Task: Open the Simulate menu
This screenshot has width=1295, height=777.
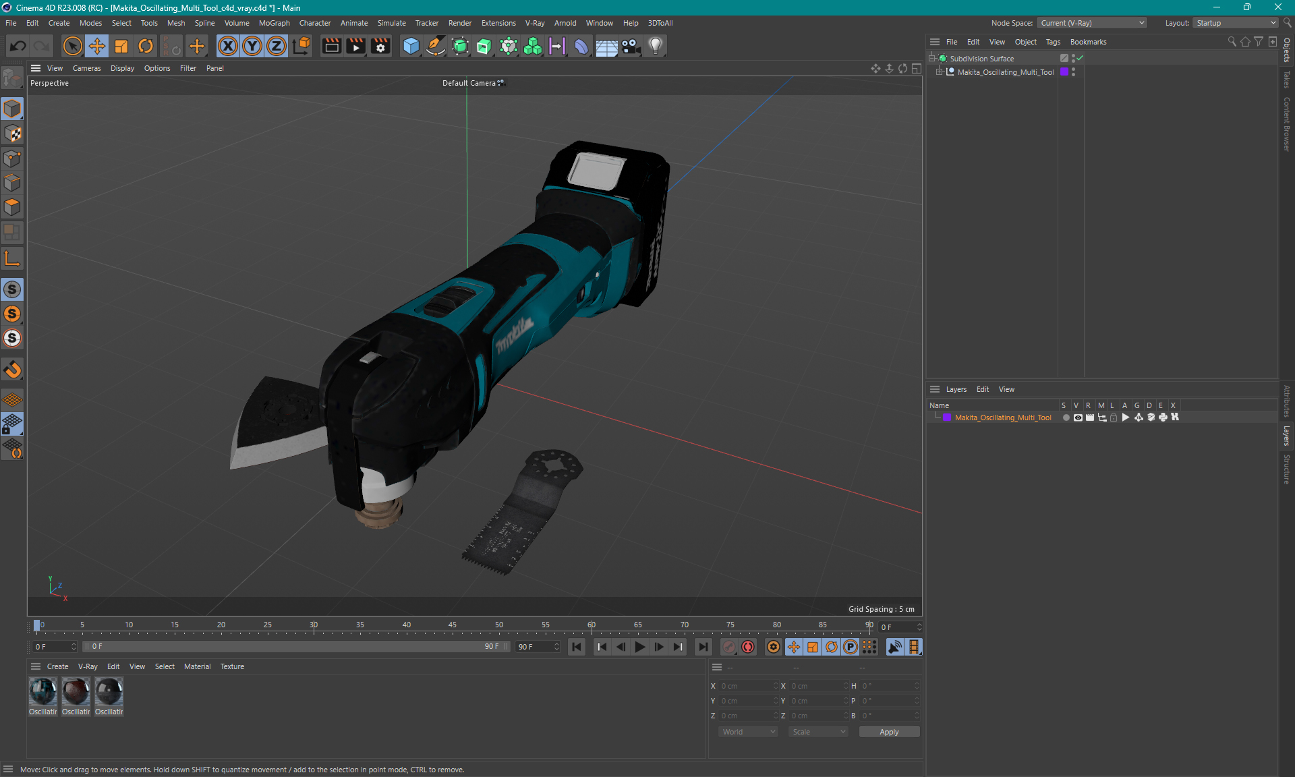Action: (x=391, y=23)
